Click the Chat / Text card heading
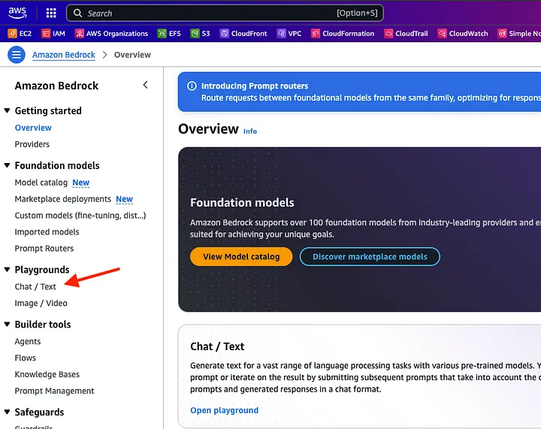The height and width of the screenshot is (429, 541). point(217,346)
